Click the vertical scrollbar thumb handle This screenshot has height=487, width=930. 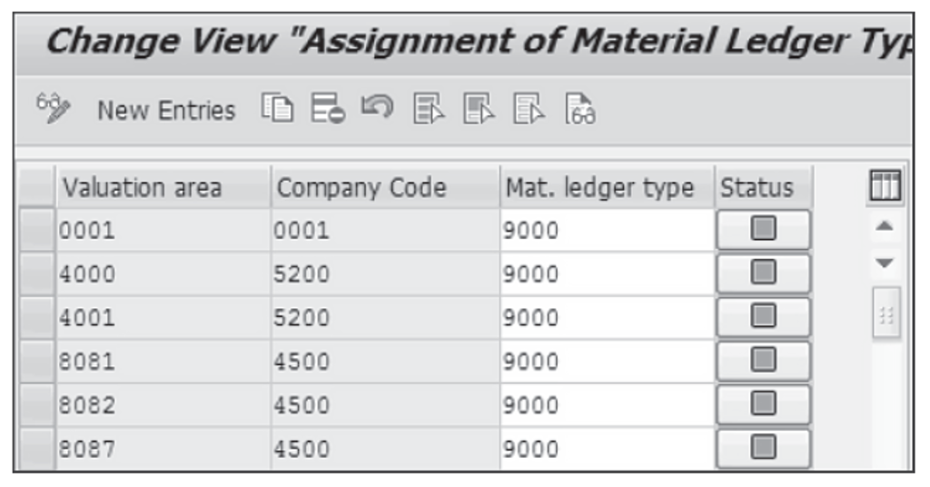coord(885,312)
